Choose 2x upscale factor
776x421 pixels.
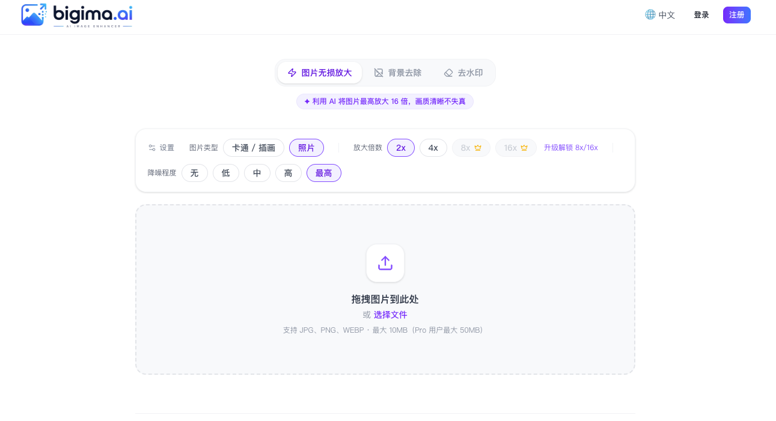tap(401, 148)
